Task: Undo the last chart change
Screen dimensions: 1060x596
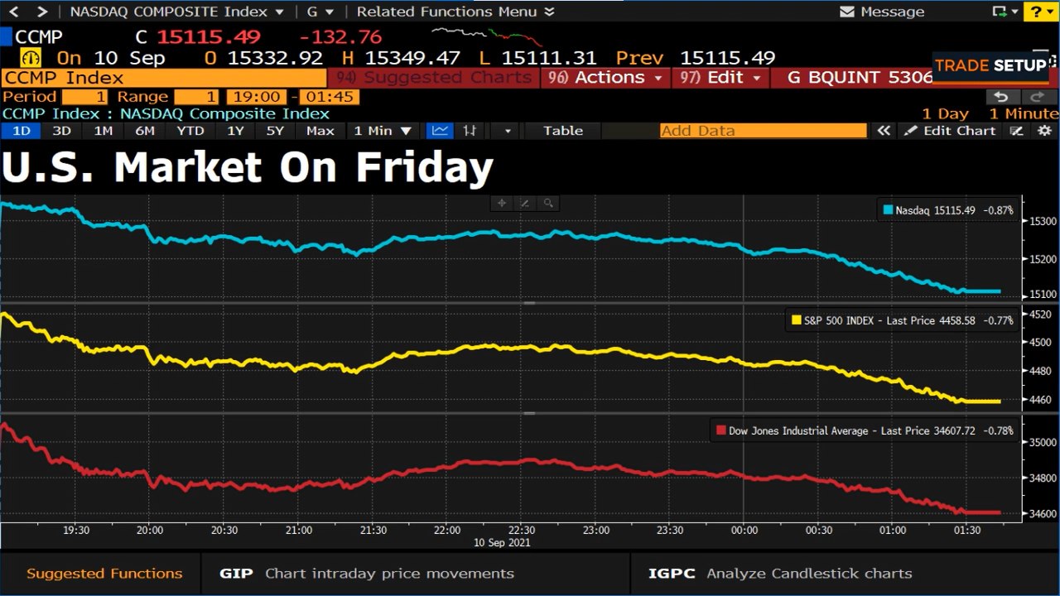Action: coord(1003,97)
